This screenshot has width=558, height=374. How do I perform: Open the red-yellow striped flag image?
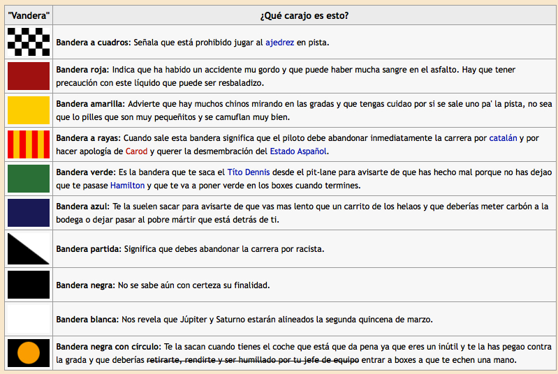28,144
